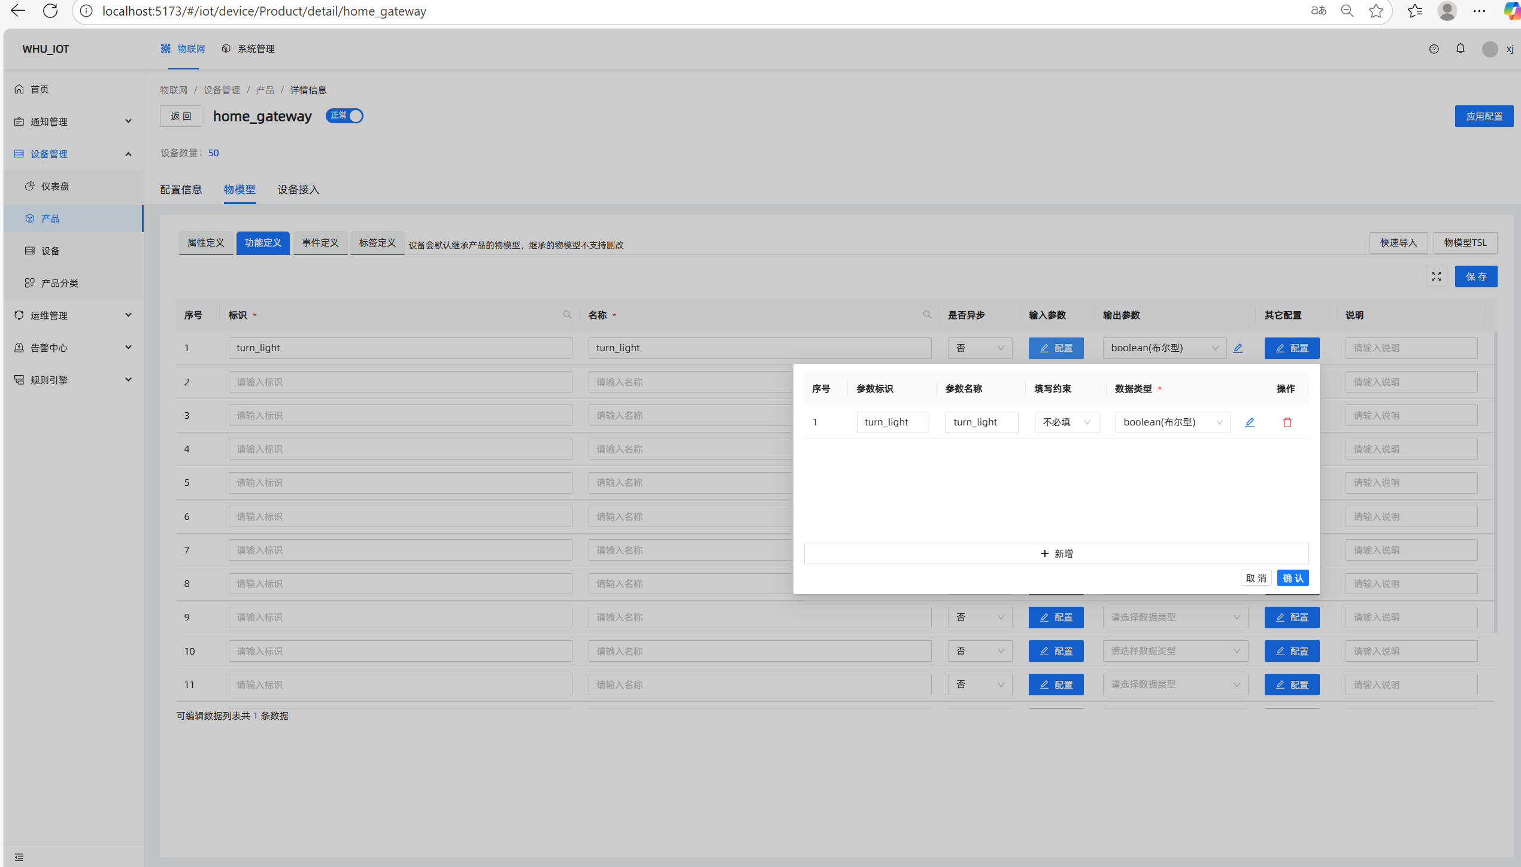Click the fullscreen expand icon beside Save
This screenshot has width=1521, height=867.
(1436, 276)
